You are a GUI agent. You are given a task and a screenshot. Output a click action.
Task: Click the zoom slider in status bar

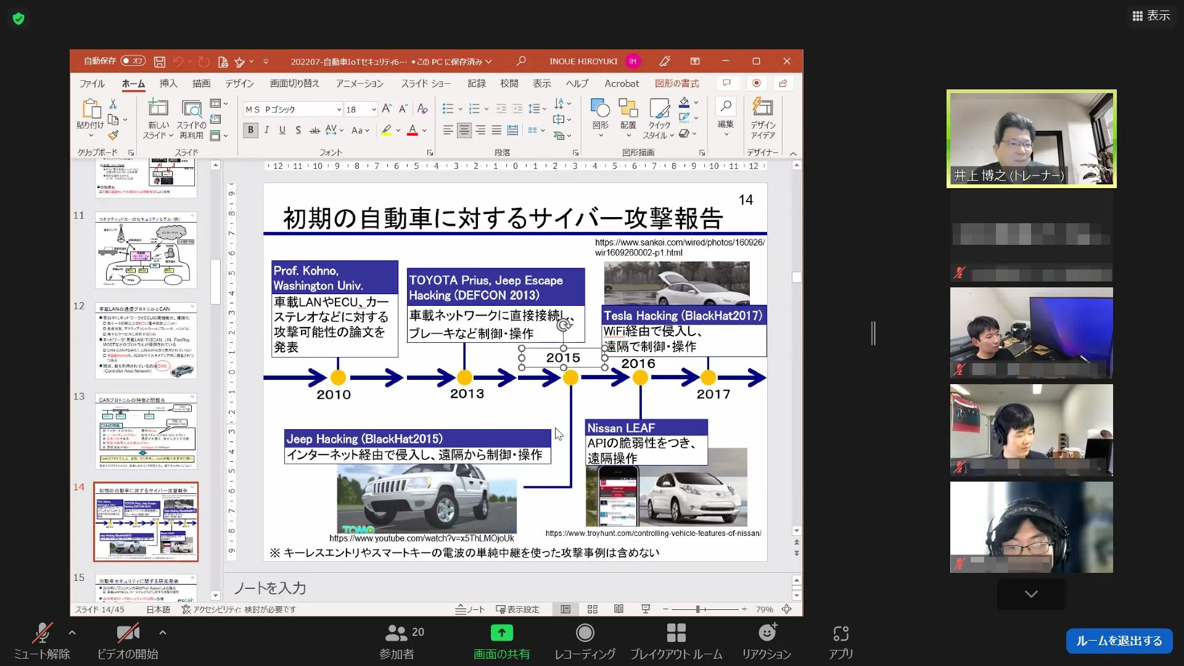pyautogui.click(x=705, y=609)
